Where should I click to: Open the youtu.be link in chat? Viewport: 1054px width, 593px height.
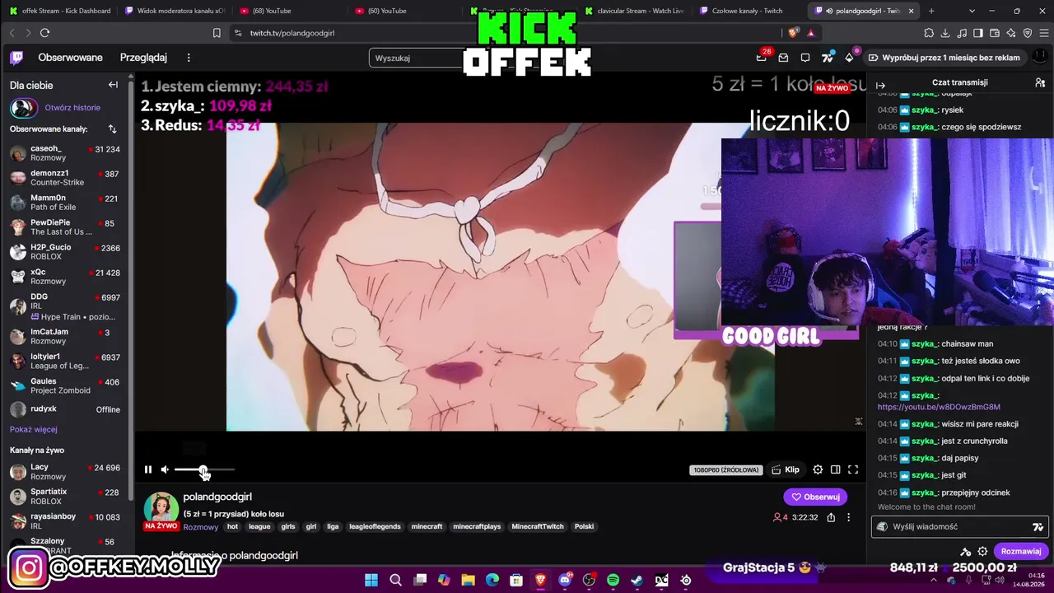click(939, 407)
